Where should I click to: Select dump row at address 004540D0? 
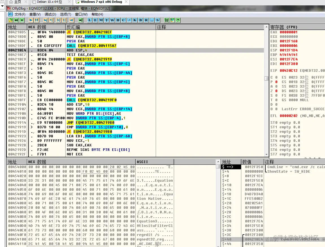pos(90,226)
